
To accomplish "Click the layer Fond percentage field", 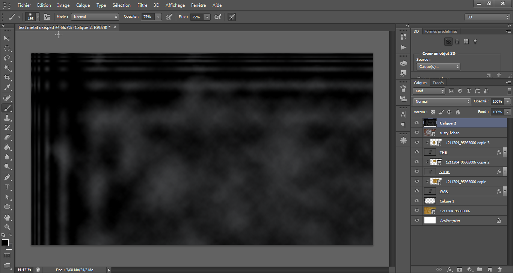I will coord(497,112).
